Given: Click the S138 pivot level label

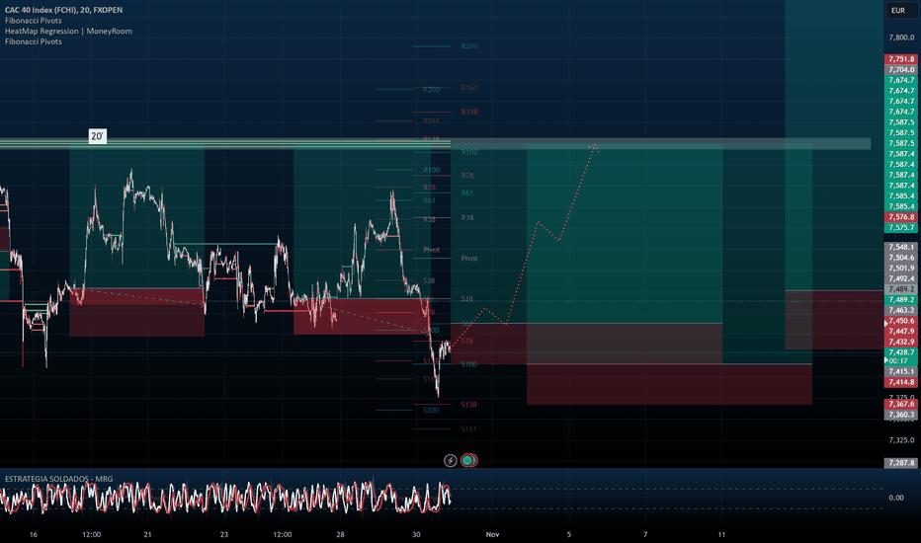Looking at the screenshot, I should tap(468, 405).
